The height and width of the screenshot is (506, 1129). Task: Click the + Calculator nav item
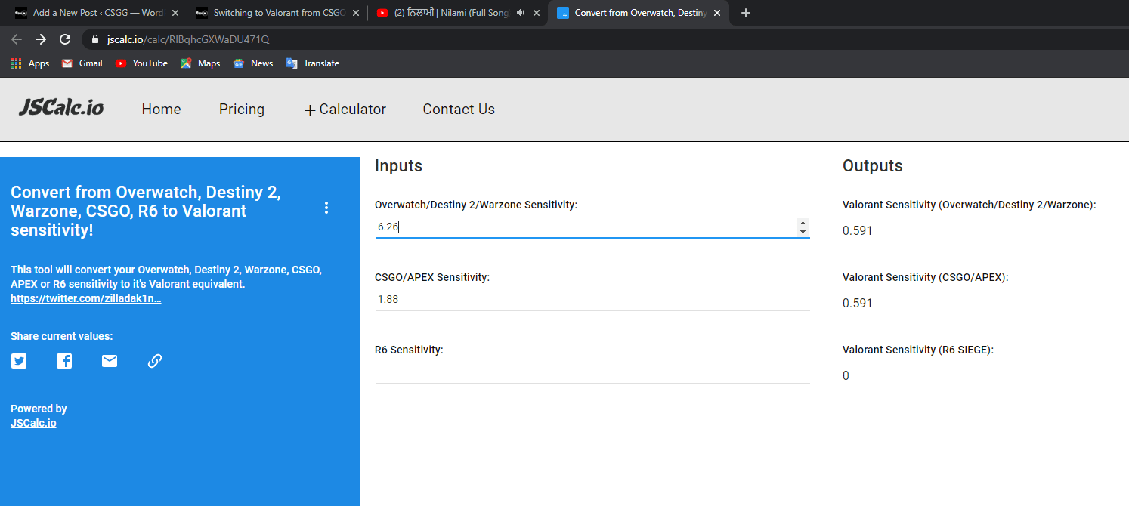(x=345, y=110)
